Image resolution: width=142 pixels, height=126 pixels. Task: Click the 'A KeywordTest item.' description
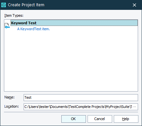click(x=33, y=29)
